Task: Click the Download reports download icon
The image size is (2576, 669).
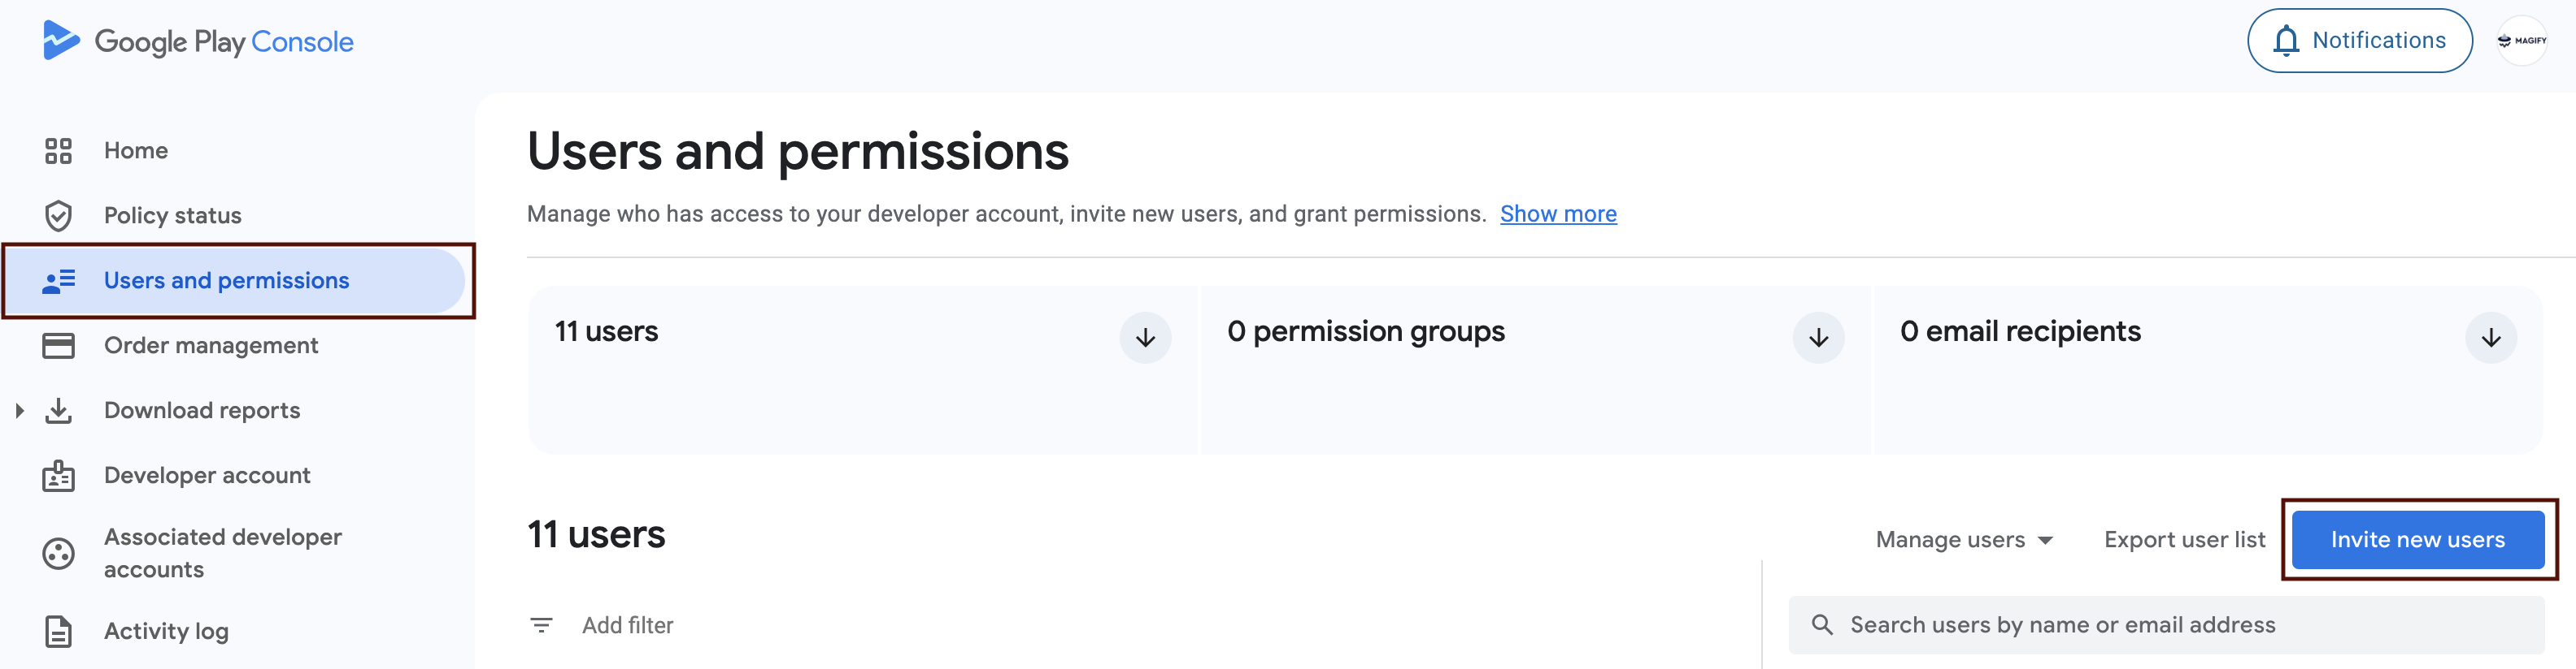Action: point(58,409)
